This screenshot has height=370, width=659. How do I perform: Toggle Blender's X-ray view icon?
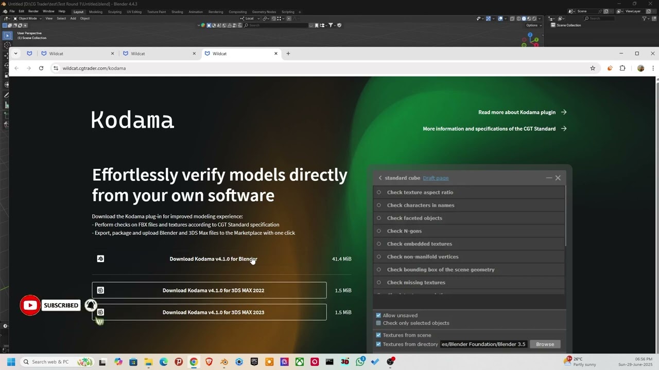click(512, 18)
